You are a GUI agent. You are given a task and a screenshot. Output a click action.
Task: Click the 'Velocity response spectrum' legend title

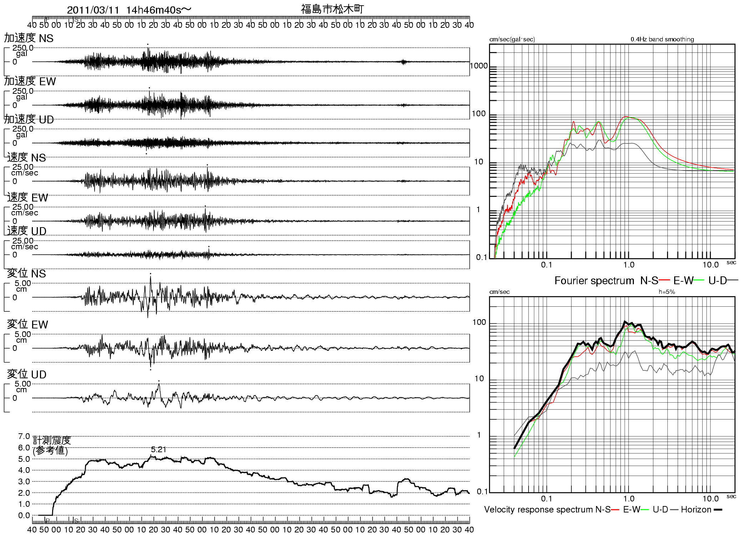point(539,510)
